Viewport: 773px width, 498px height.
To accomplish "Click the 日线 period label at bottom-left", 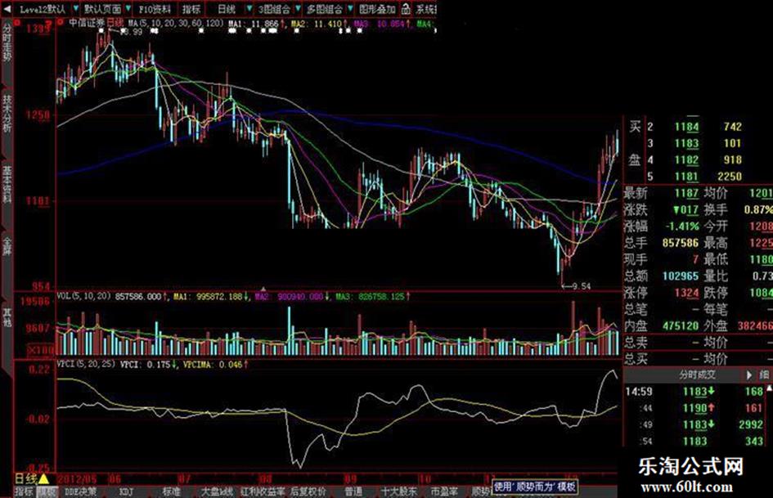I will (x=25, y=478).
